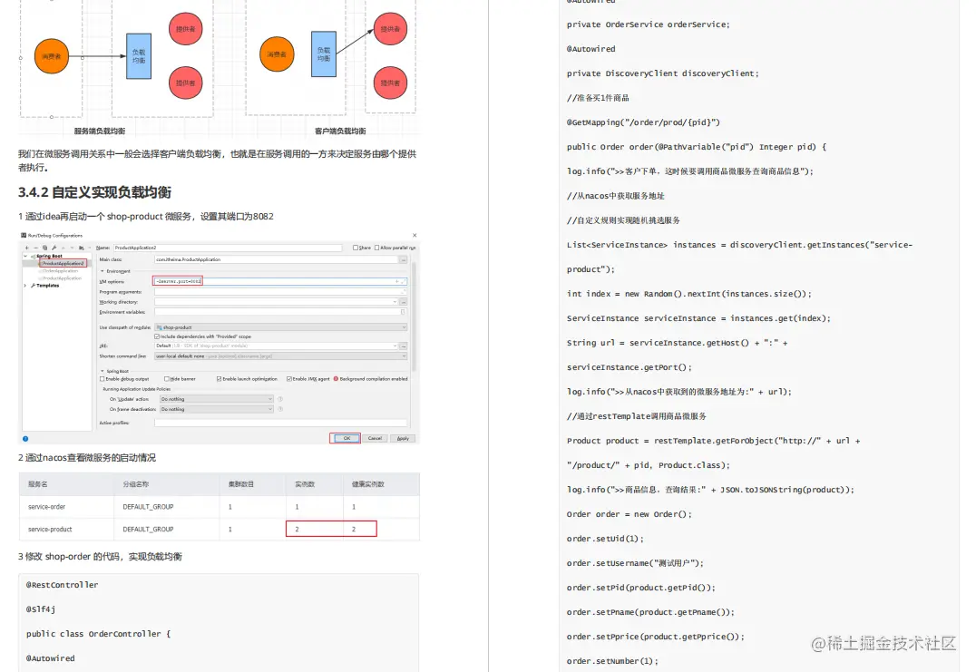
Task: Toggle Enable launch optimization checkbox
Action: click(220, 379)
